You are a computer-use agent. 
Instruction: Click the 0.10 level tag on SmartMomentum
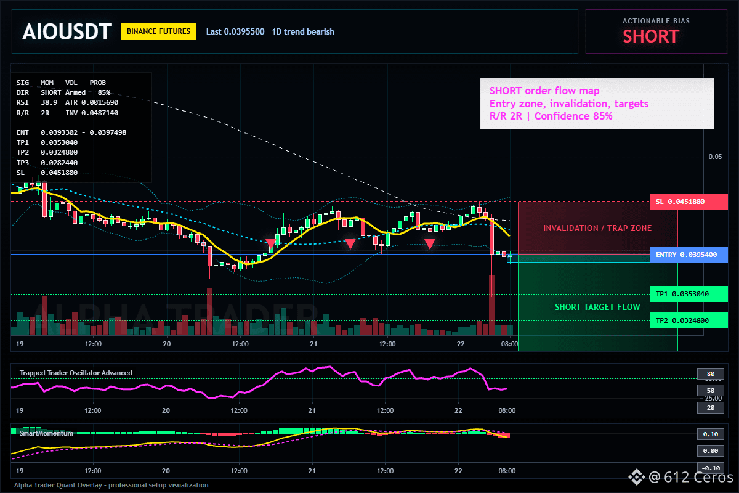pos(710,434)
